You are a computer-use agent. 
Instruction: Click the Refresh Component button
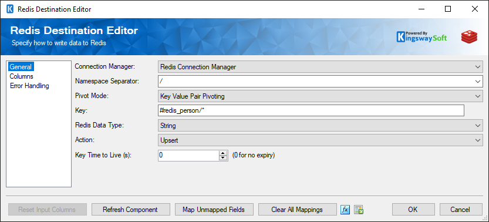point(131,210)
